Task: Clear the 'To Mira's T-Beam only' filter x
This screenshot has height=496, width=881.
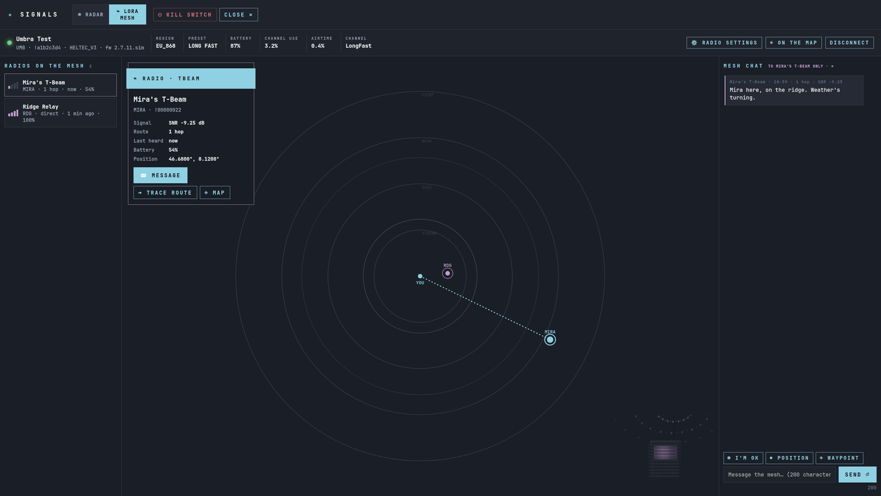Action: coord(832,66)
